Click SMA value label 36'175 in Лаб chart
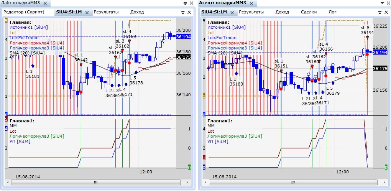The height and width of the screenshot is (191, 391). point(183,57)
